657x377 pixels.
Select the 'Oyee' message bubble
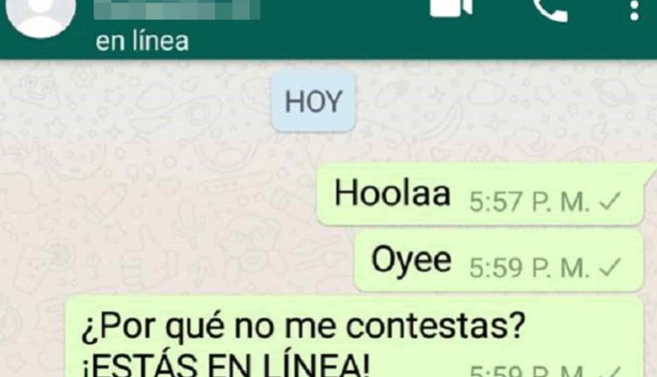click(x=498, y=260)
